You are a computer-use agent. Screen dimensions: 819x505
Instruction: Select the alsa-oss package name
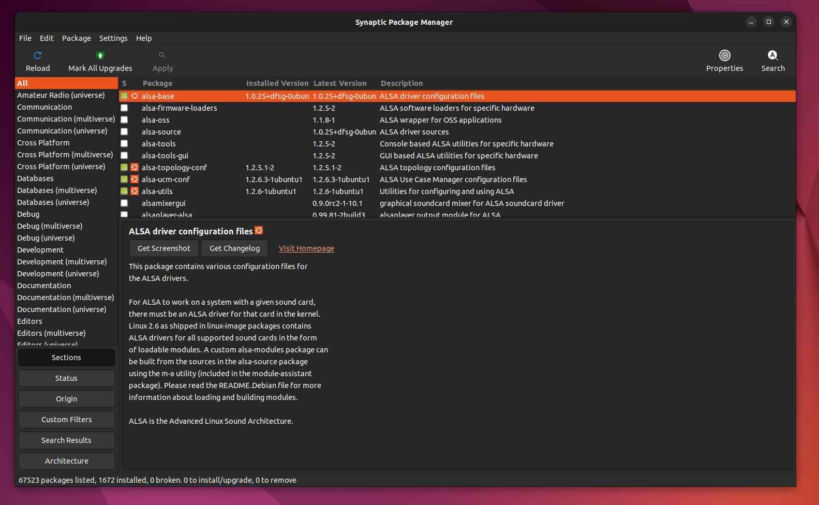(156, 120)
